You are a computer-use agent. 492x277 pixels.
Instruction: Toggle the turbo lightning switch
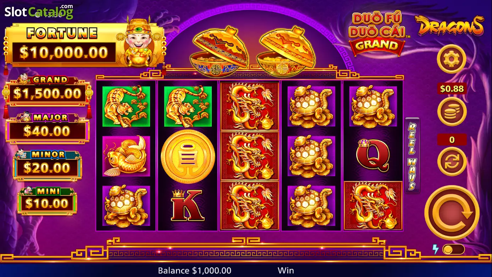click(453, 249)
